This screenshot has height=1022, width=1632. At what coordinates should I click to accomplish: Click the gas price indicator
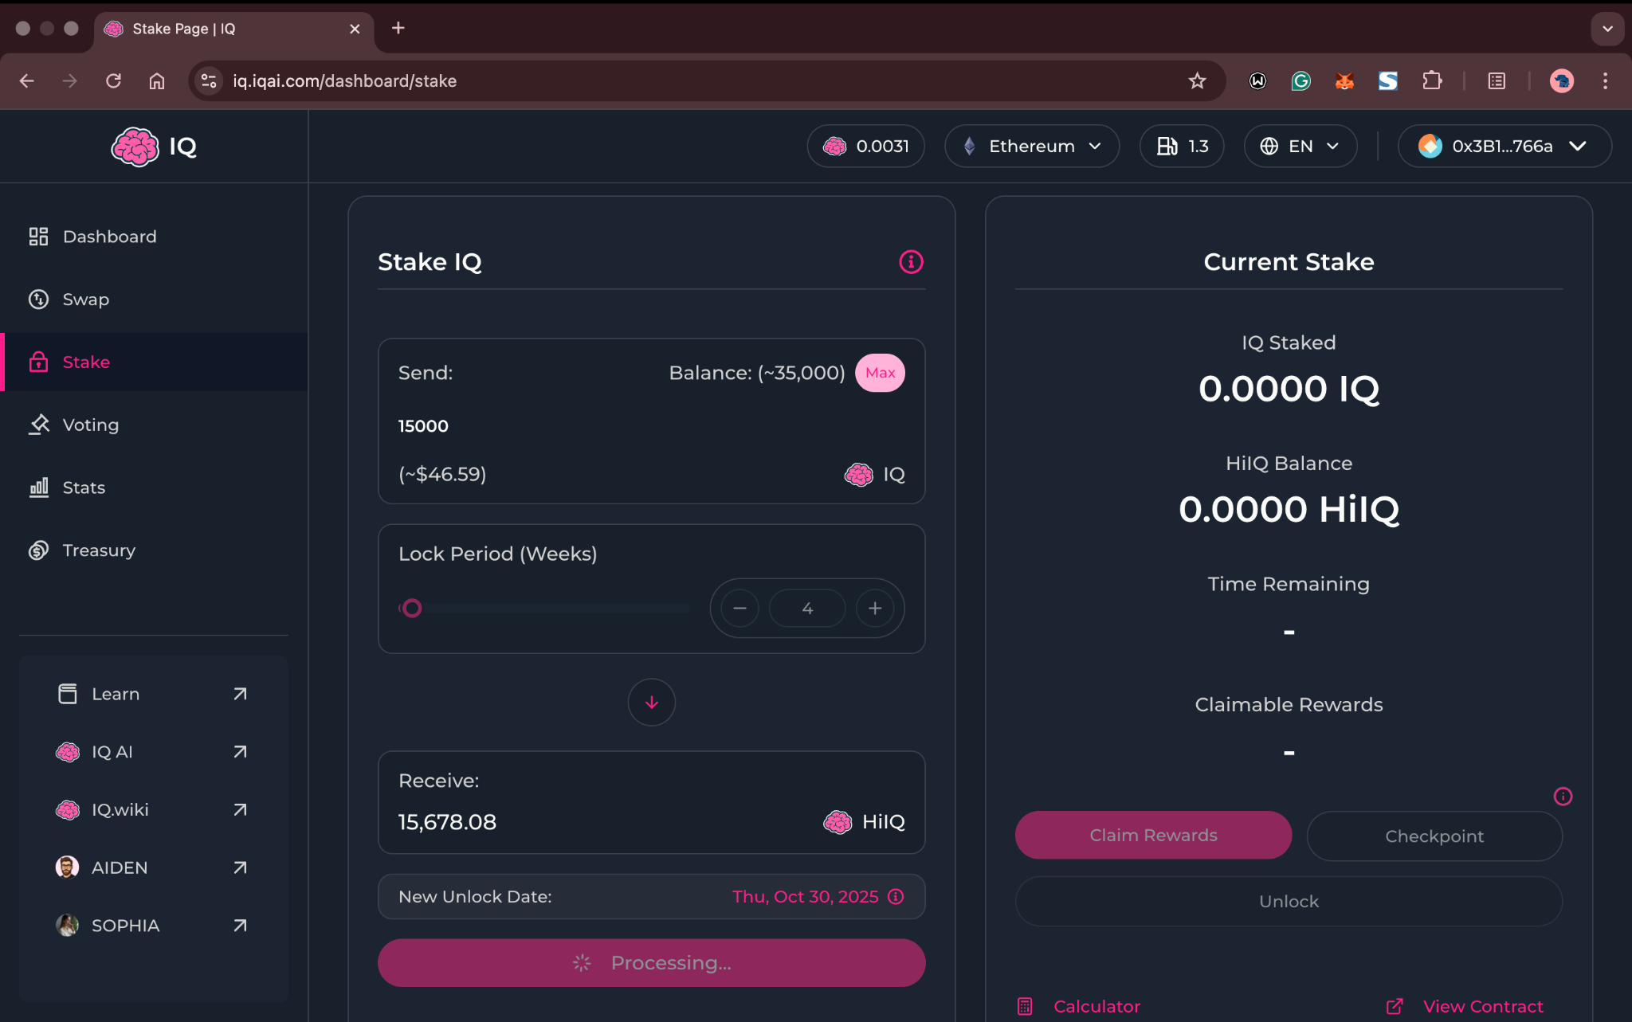tap(1182, 146)
